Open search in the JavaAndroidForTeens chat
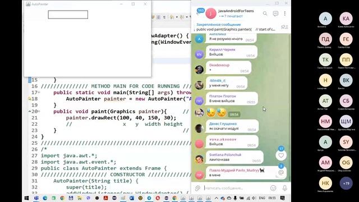Viewport: 359px width, 202px height. [x=265, y=13]
